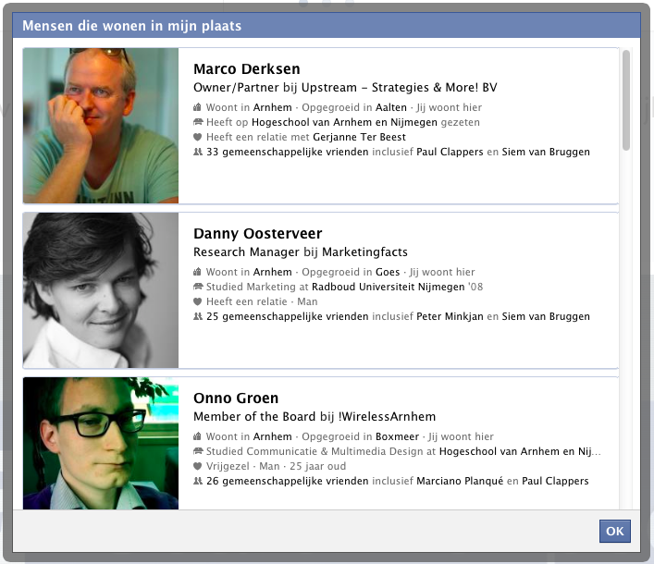Click heart icon next to Gerjanne Ter Beest
654x564 pixels.
point(197,137)
